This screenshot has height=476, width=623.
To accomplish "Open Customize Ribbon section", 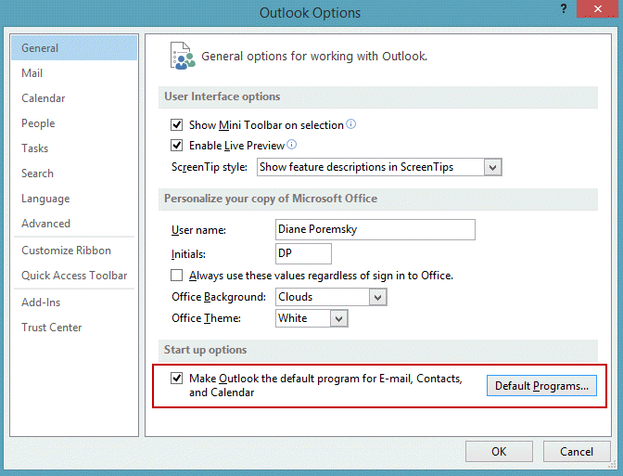I will point(67,251).
